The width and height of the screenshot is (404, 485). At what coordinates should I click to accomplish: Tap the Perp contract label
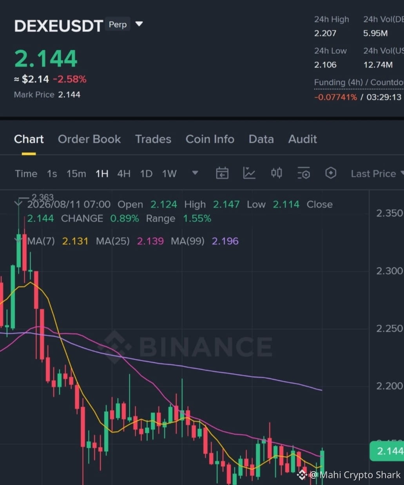point(118,24)
